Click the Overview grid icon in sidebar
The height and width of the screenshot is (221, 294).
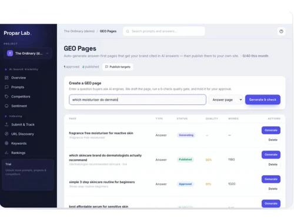tap(6, 78)
